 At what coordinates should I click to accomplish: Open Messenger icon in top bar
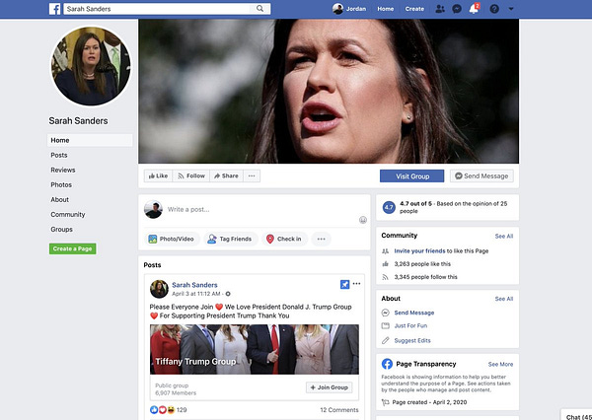(457, 9)
